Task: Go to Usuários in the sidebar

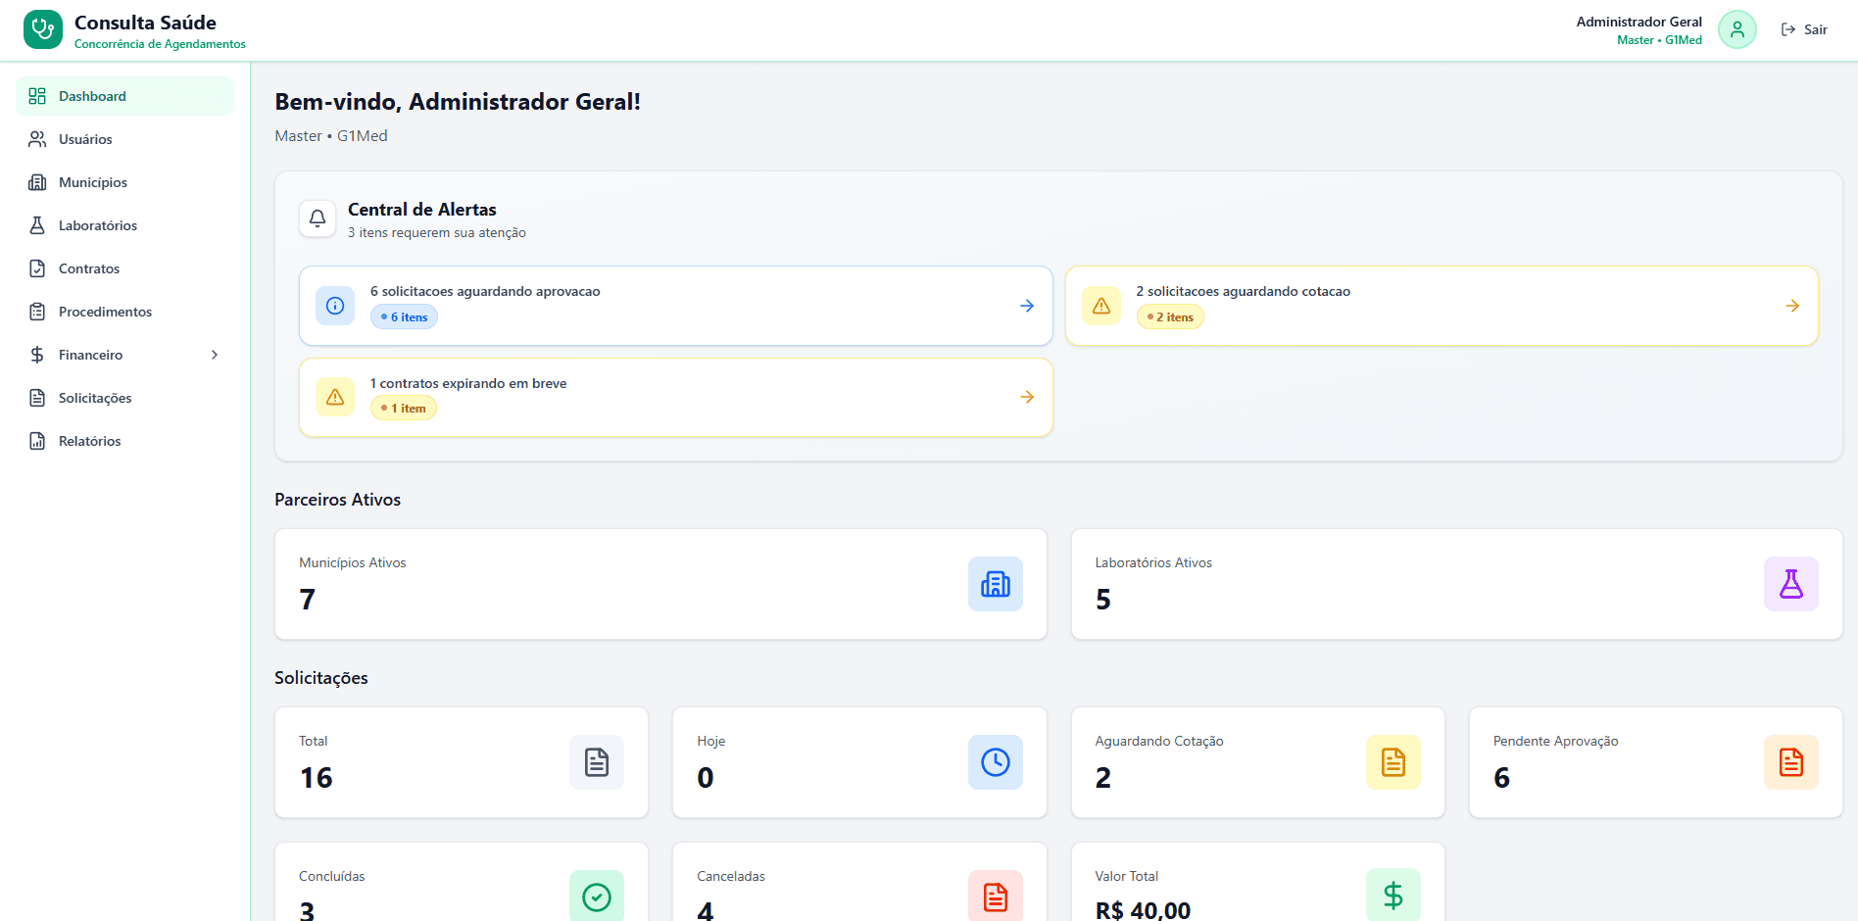Action: pos(85,139)
